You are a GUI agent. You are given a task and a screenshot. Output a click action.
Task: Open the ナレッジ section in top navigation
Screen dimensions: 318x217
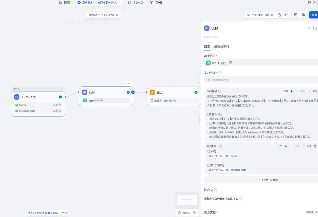138,3
